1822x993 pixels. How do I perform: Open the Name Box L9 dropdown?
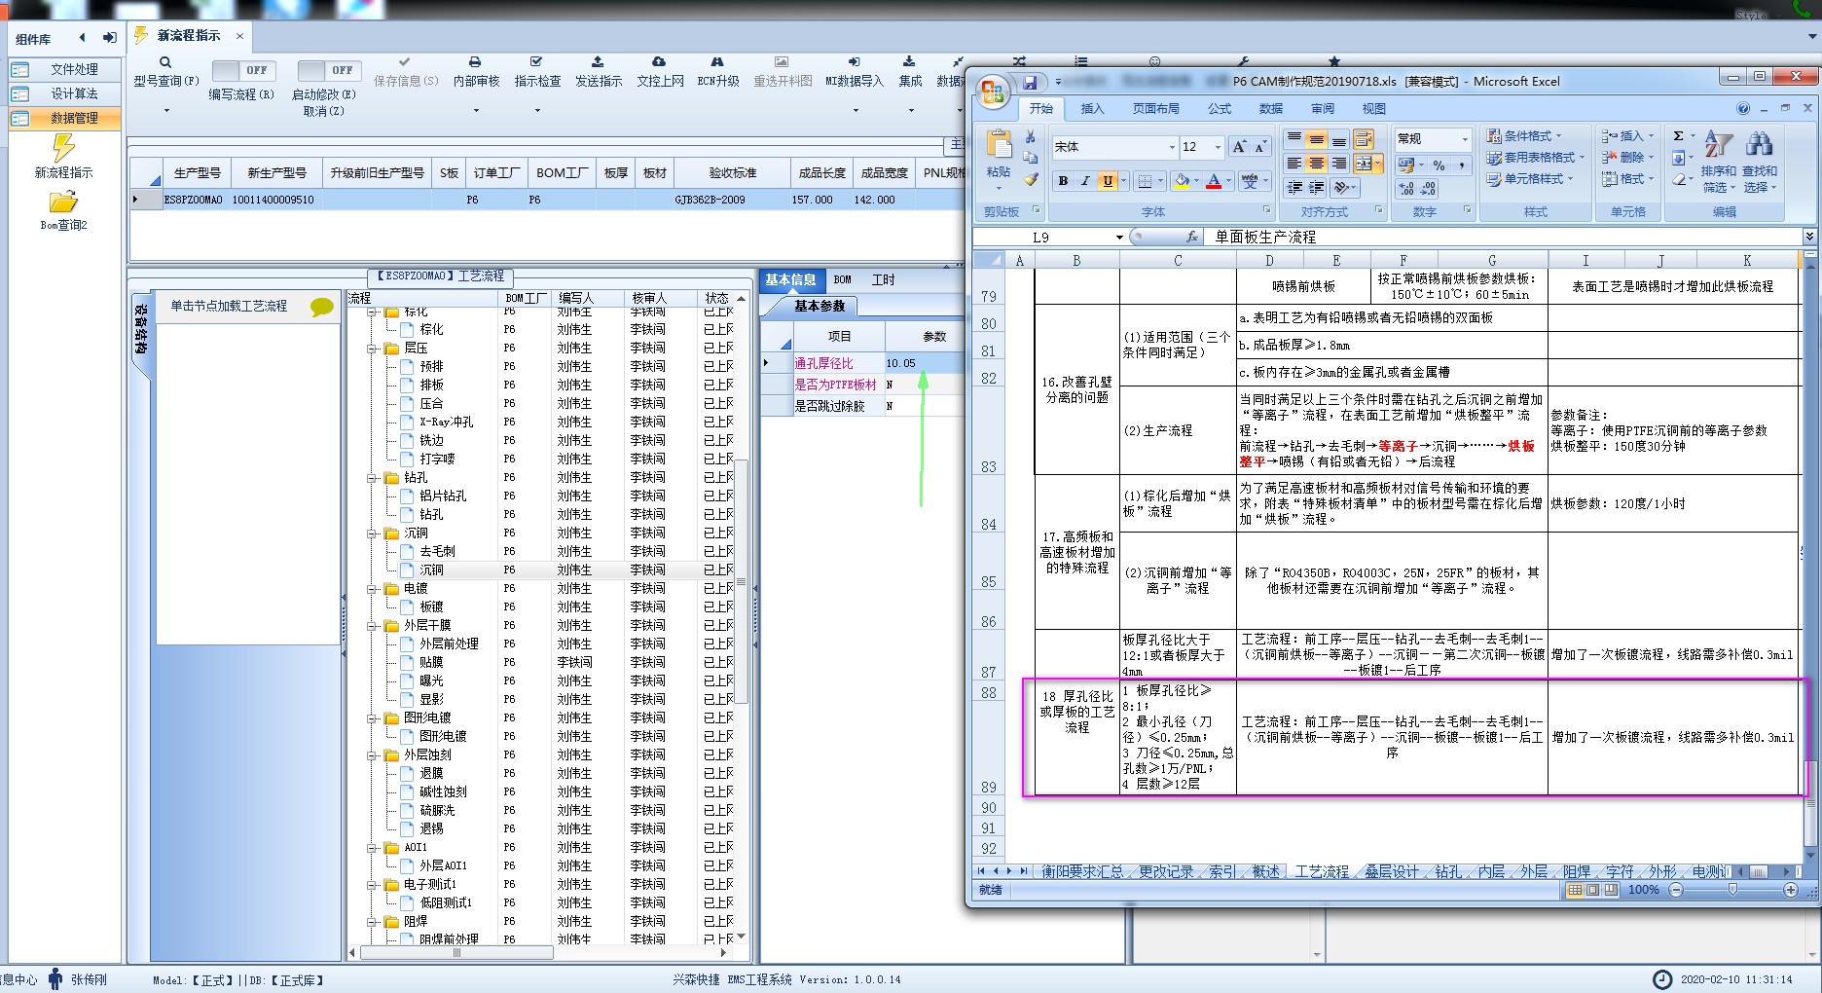(x=1119, y=238)
